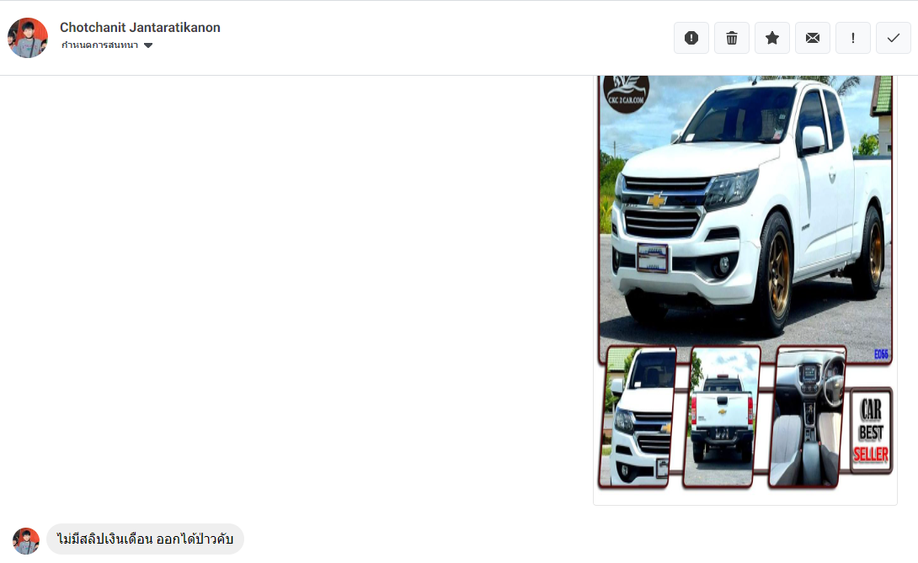Image resolution: width=918 pixels, height=563 pixels.
Task: Select the ไม่มีสลิปเงินเดือน message bubble
Action: [x=145, y=539]
